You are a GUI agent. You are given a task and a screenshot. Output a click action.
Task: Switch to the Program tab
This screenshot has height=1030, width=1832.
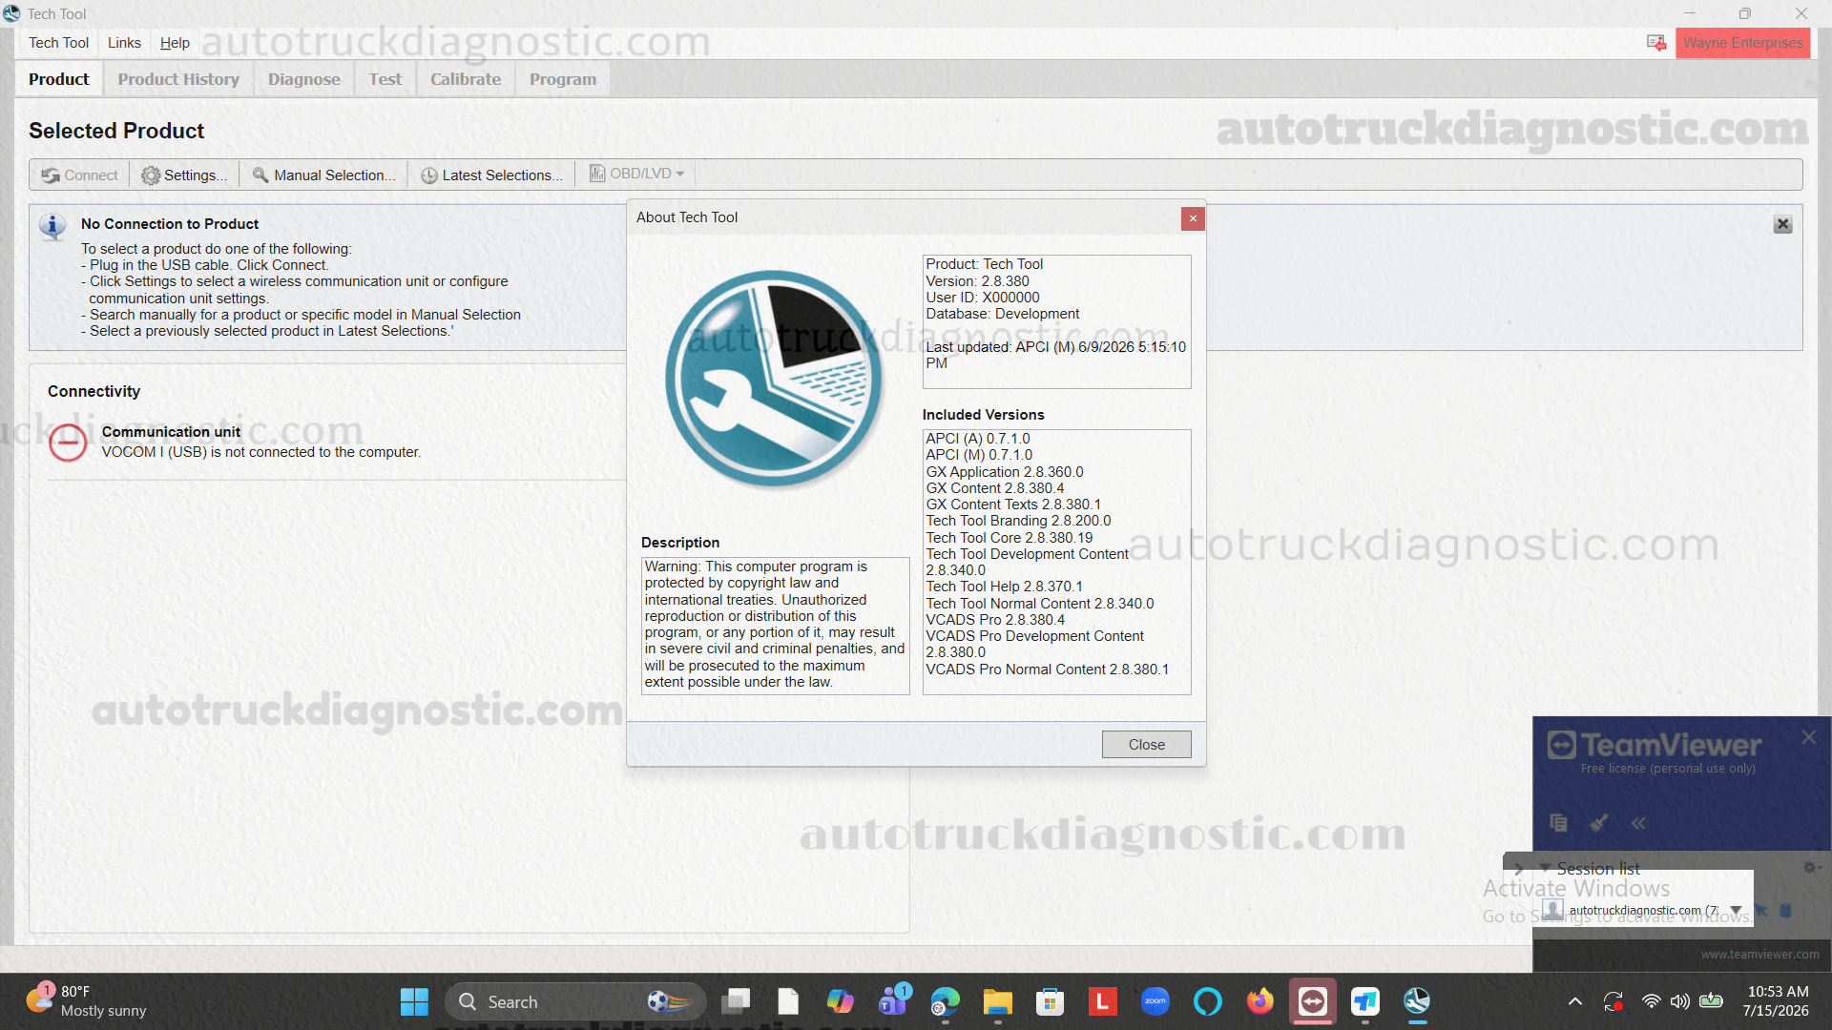pyautogui.click(x=562, y=79)
